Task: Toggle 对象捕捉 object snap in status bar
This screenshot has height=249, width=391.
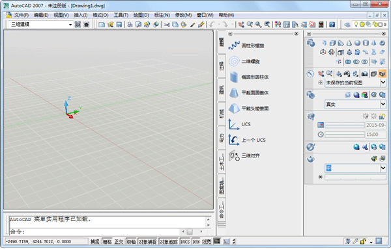Action: pyautogui.click(x=147, y=241)
